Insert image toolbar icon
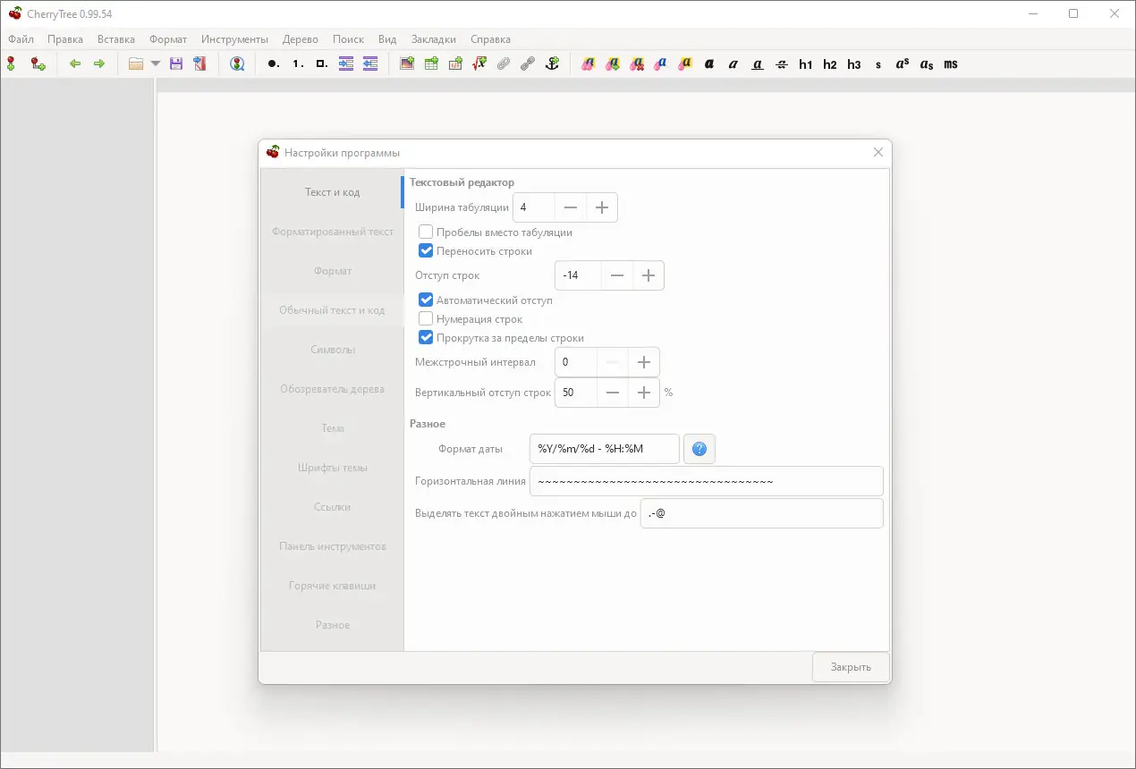 (407, 63)
